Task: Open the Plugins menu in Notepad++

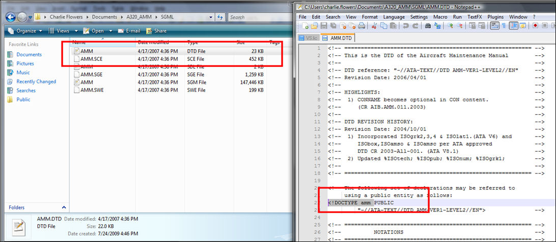Action: 495,17
